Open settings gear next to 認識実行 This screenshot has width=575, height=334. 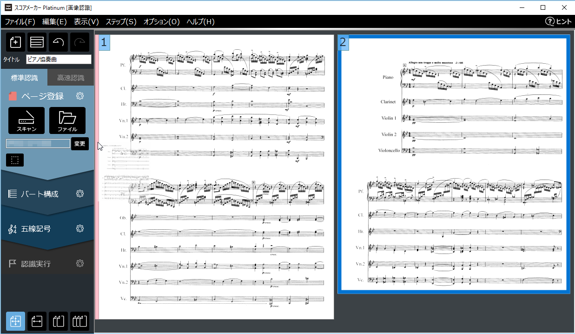click(x=80, y=263)
